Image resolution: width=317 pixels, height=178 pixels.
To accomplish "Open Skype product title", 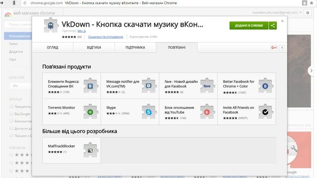I will click(111, 108).
